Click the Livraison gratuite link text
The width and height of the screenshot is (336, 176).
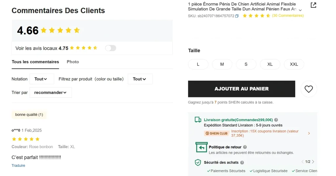(238, 120)
